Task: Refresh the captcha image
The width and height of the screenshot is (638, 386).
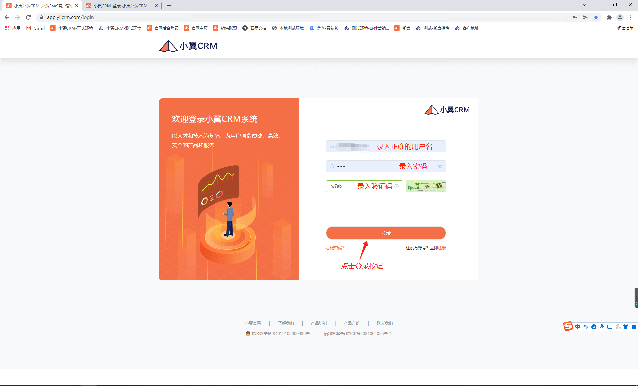Action: click(426, 186)
